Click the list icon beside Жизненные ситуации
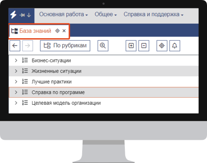The width and height of the screenshot is (207, 163). [25, 71]
